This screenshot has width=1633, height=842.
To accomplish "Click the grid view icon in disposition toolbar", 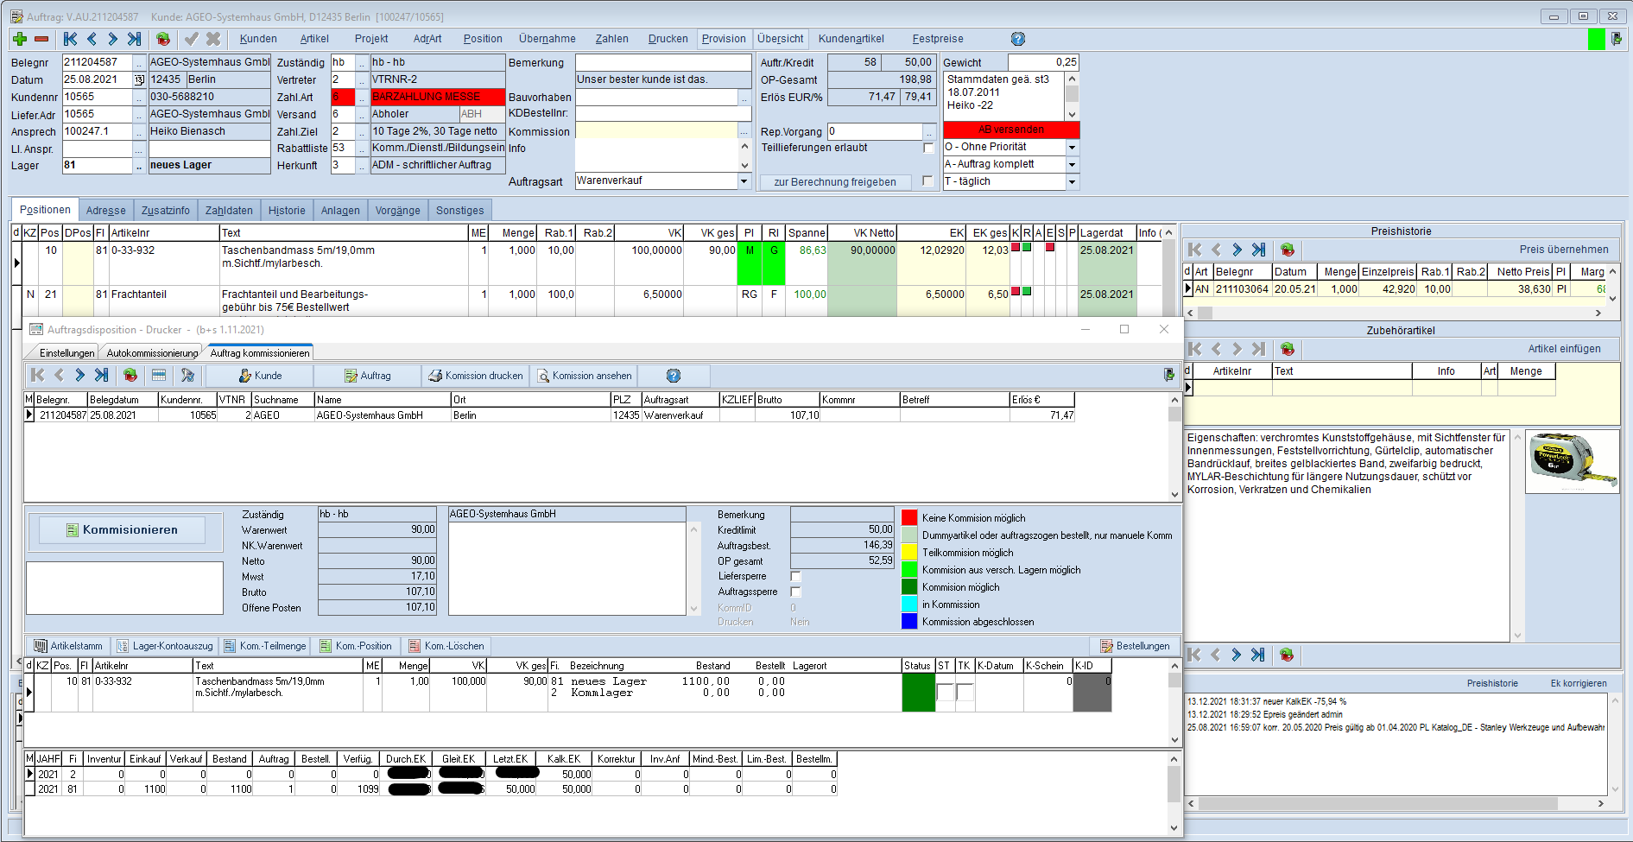I will 159,376.
